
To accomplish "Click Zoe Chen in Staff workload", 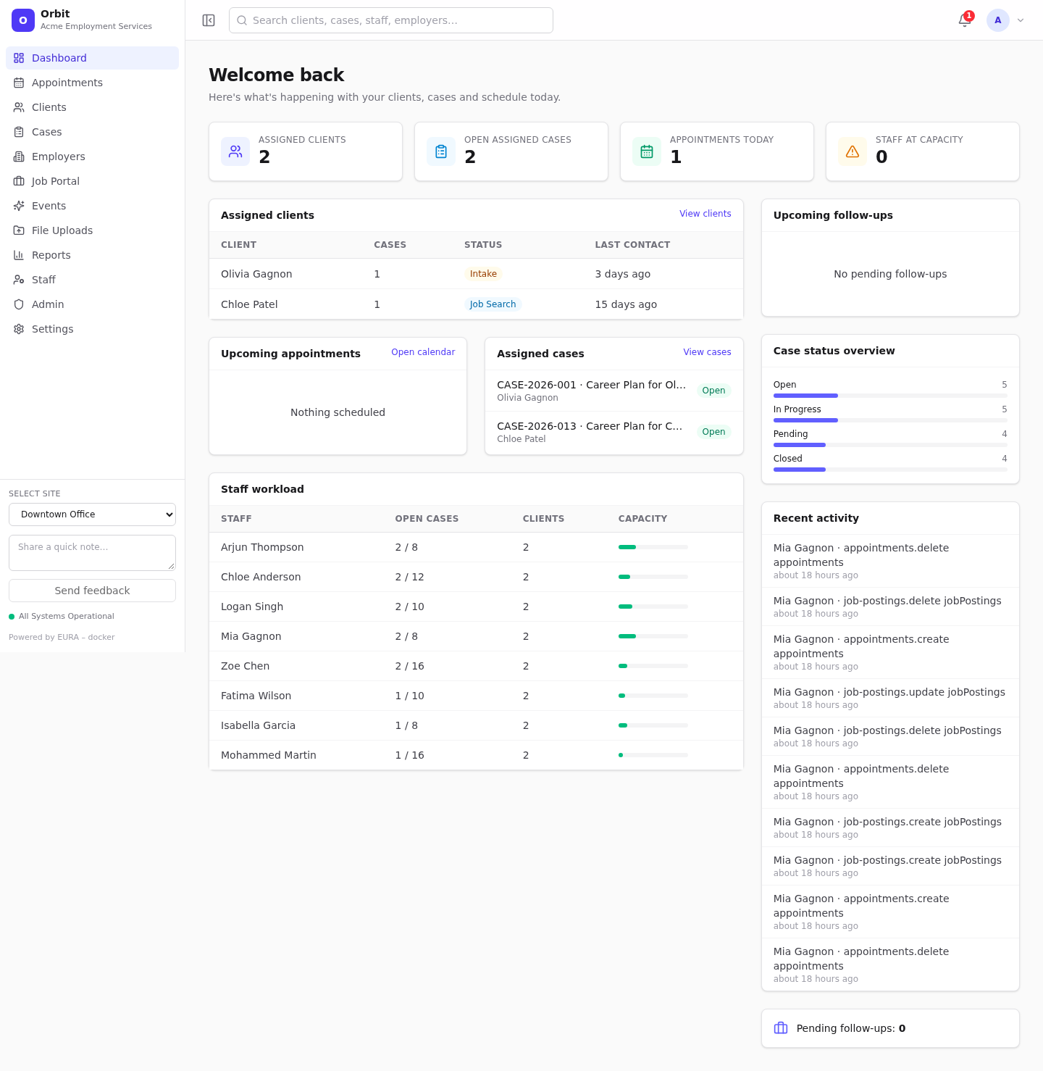I will click(x=476, y=666).
